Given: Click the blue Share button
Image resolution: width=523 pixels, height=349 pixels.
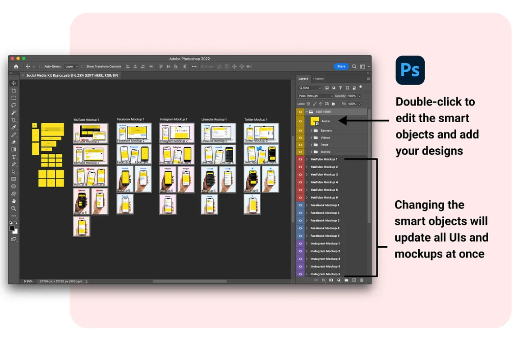Looking at the screenshot, I should point(341,66).
